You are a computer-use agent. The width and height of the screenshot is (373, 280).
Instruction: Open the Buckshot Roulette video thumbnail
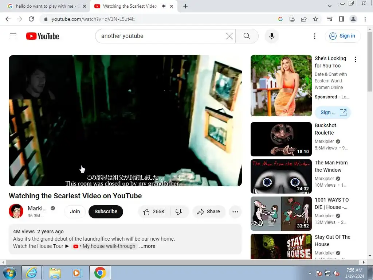[281, 139]
